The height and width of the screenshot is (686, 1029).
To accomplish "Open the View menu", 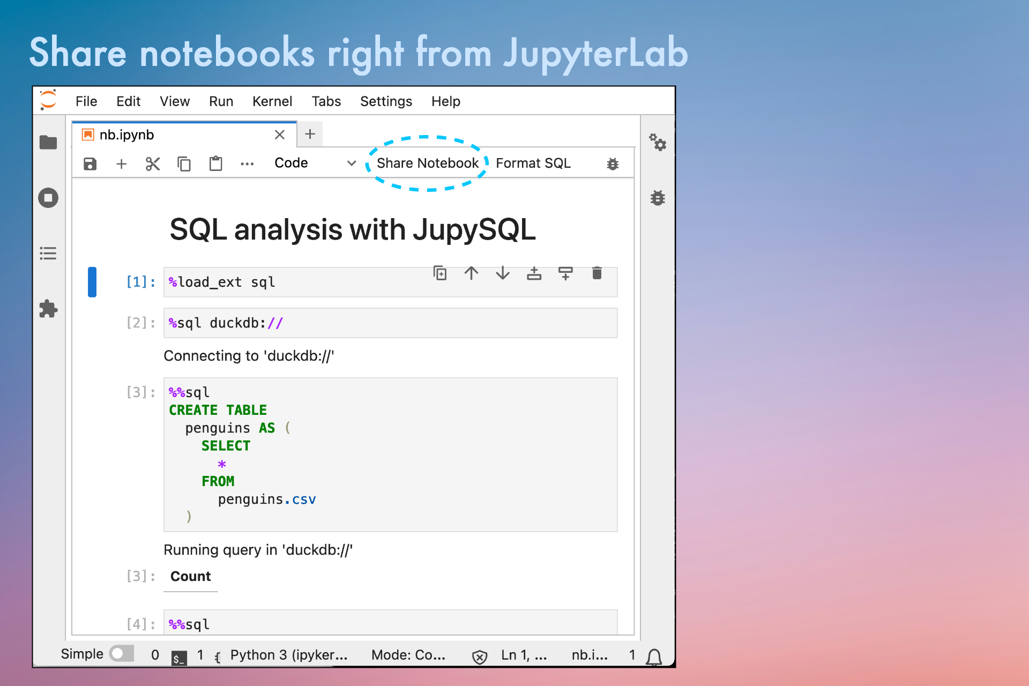I will coord(175,101).
